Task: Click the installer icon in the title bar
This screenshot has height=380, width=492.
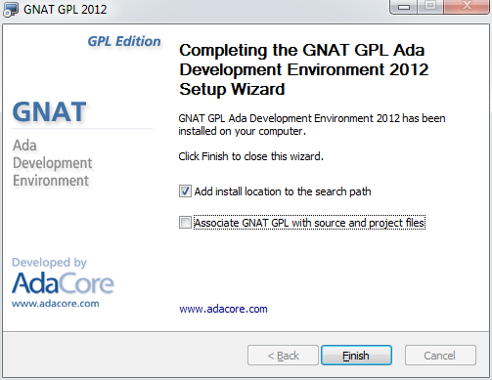Action: [11, 9]
